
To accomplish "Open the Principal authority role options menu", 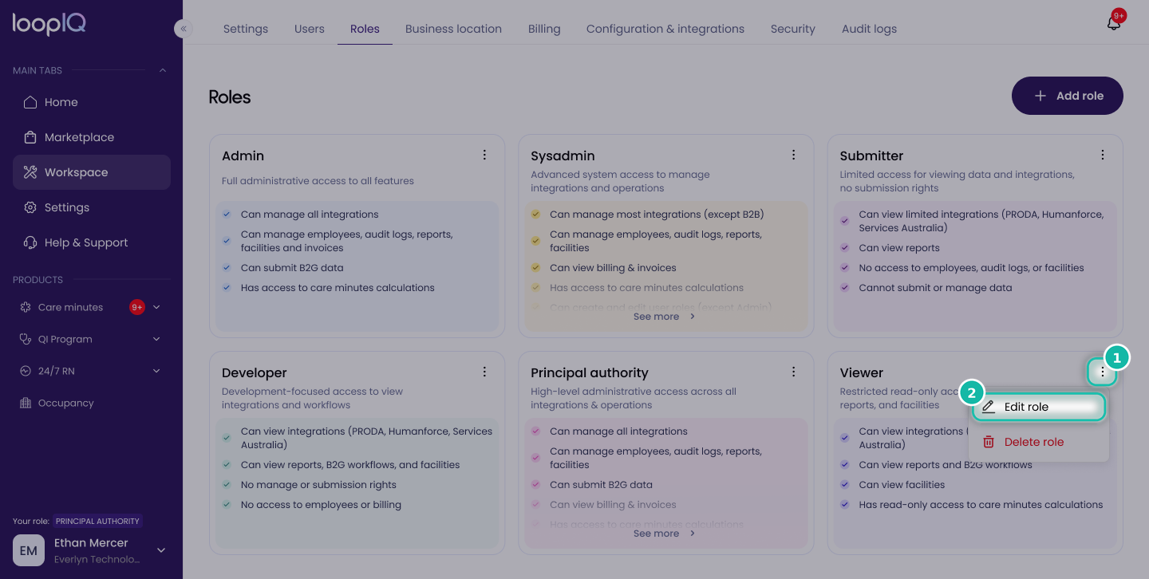I will point(793,372).
